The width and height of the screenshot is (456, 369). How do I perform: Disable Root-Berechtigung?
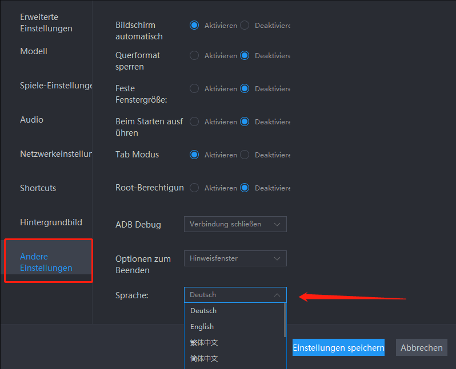tap(245, 188)
